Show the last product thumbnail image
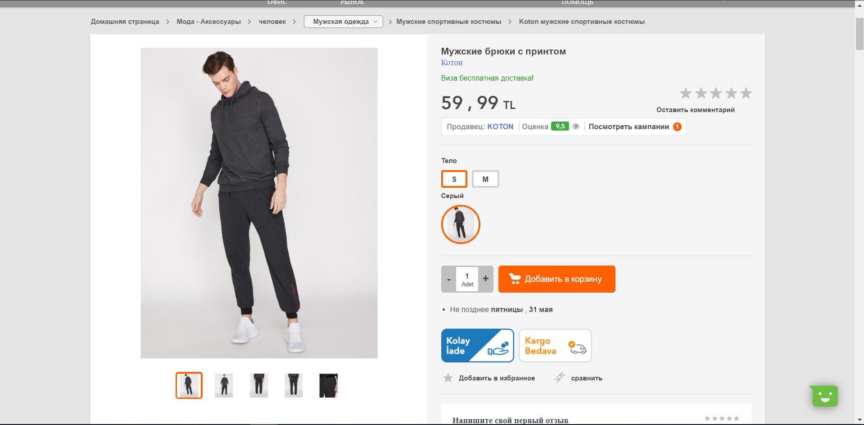864x425 pixels. point(328,385)
